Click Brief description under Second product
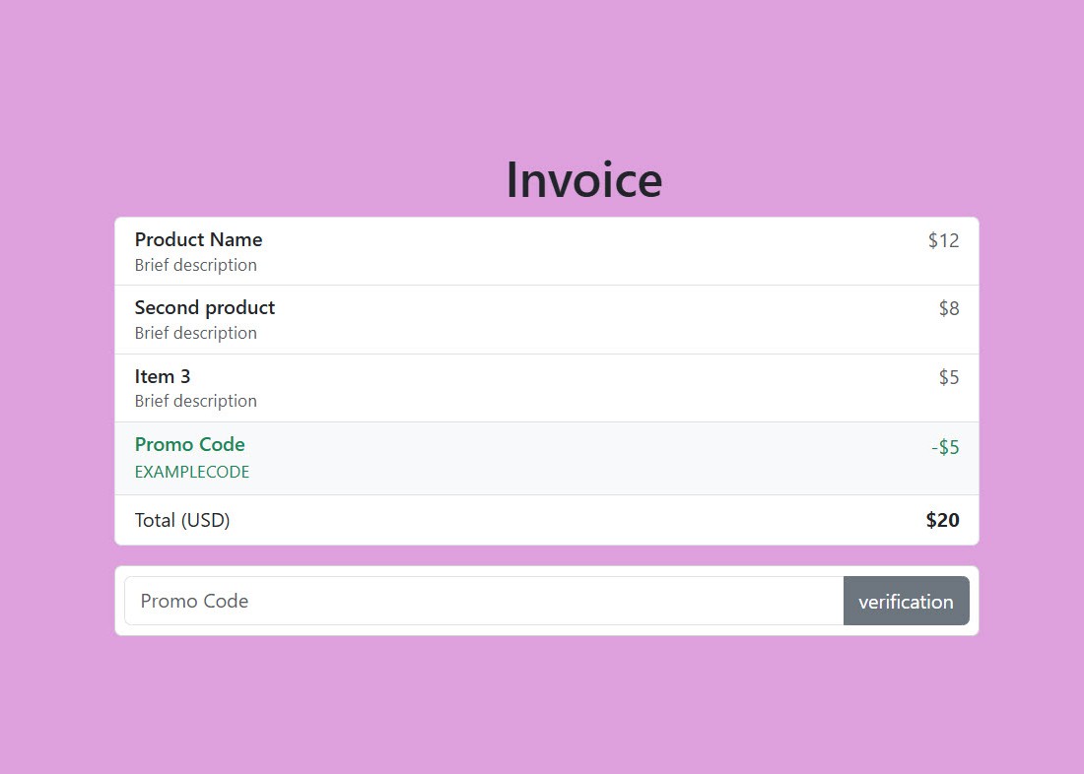The image size is (1084, 774). (196, 333)
